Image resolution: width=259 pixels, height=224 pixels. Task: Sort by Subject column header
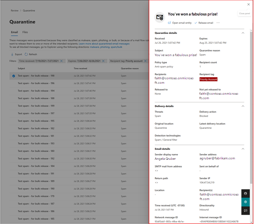[21, 68]
